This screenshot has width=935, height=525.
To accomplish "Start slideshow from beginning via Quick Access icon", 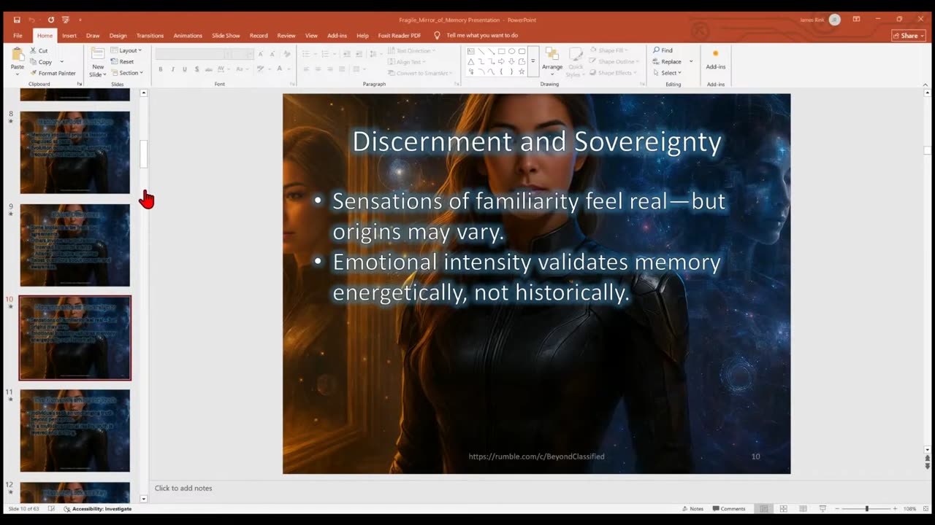I will coord(66,20).
